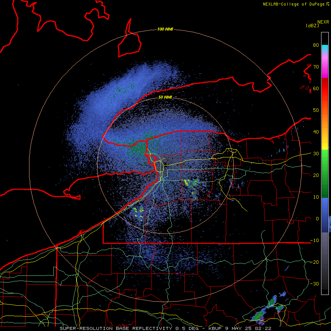Click the -30 value on the dBZ scale
Viewport: 331px width, 331px height.
[x=314, y=284]
